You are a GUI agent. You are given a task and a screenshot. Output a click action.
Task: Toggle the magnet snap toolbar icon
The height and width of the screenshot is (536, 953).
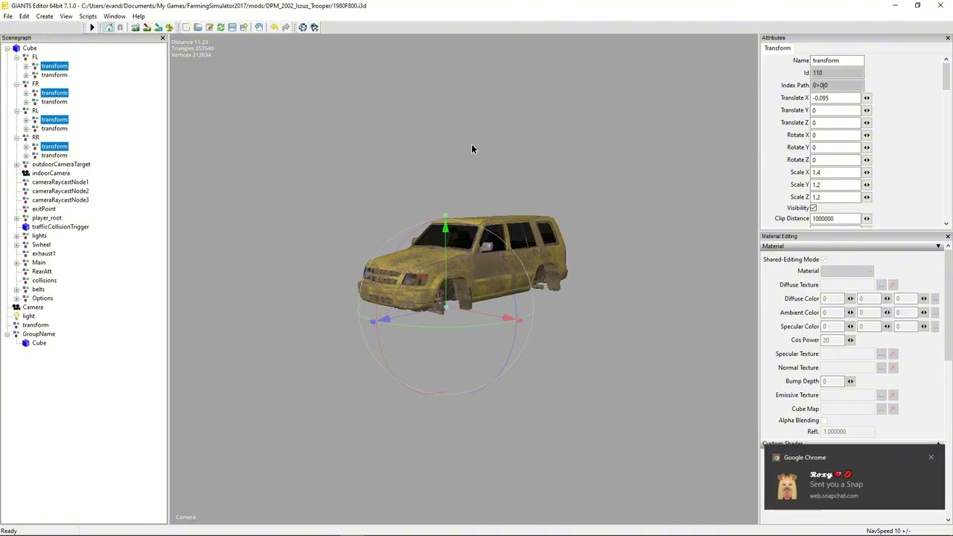point(120,28)
